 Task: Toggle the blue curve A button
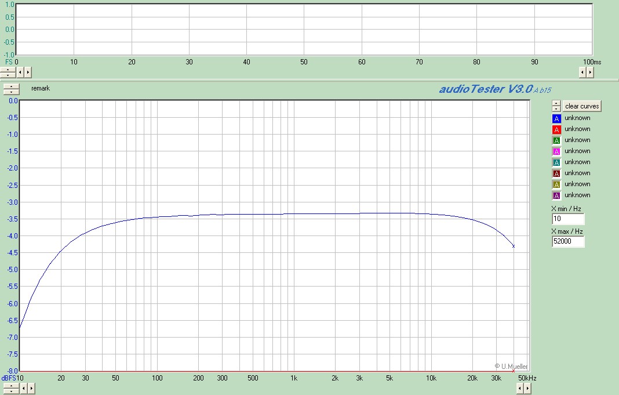556,118
